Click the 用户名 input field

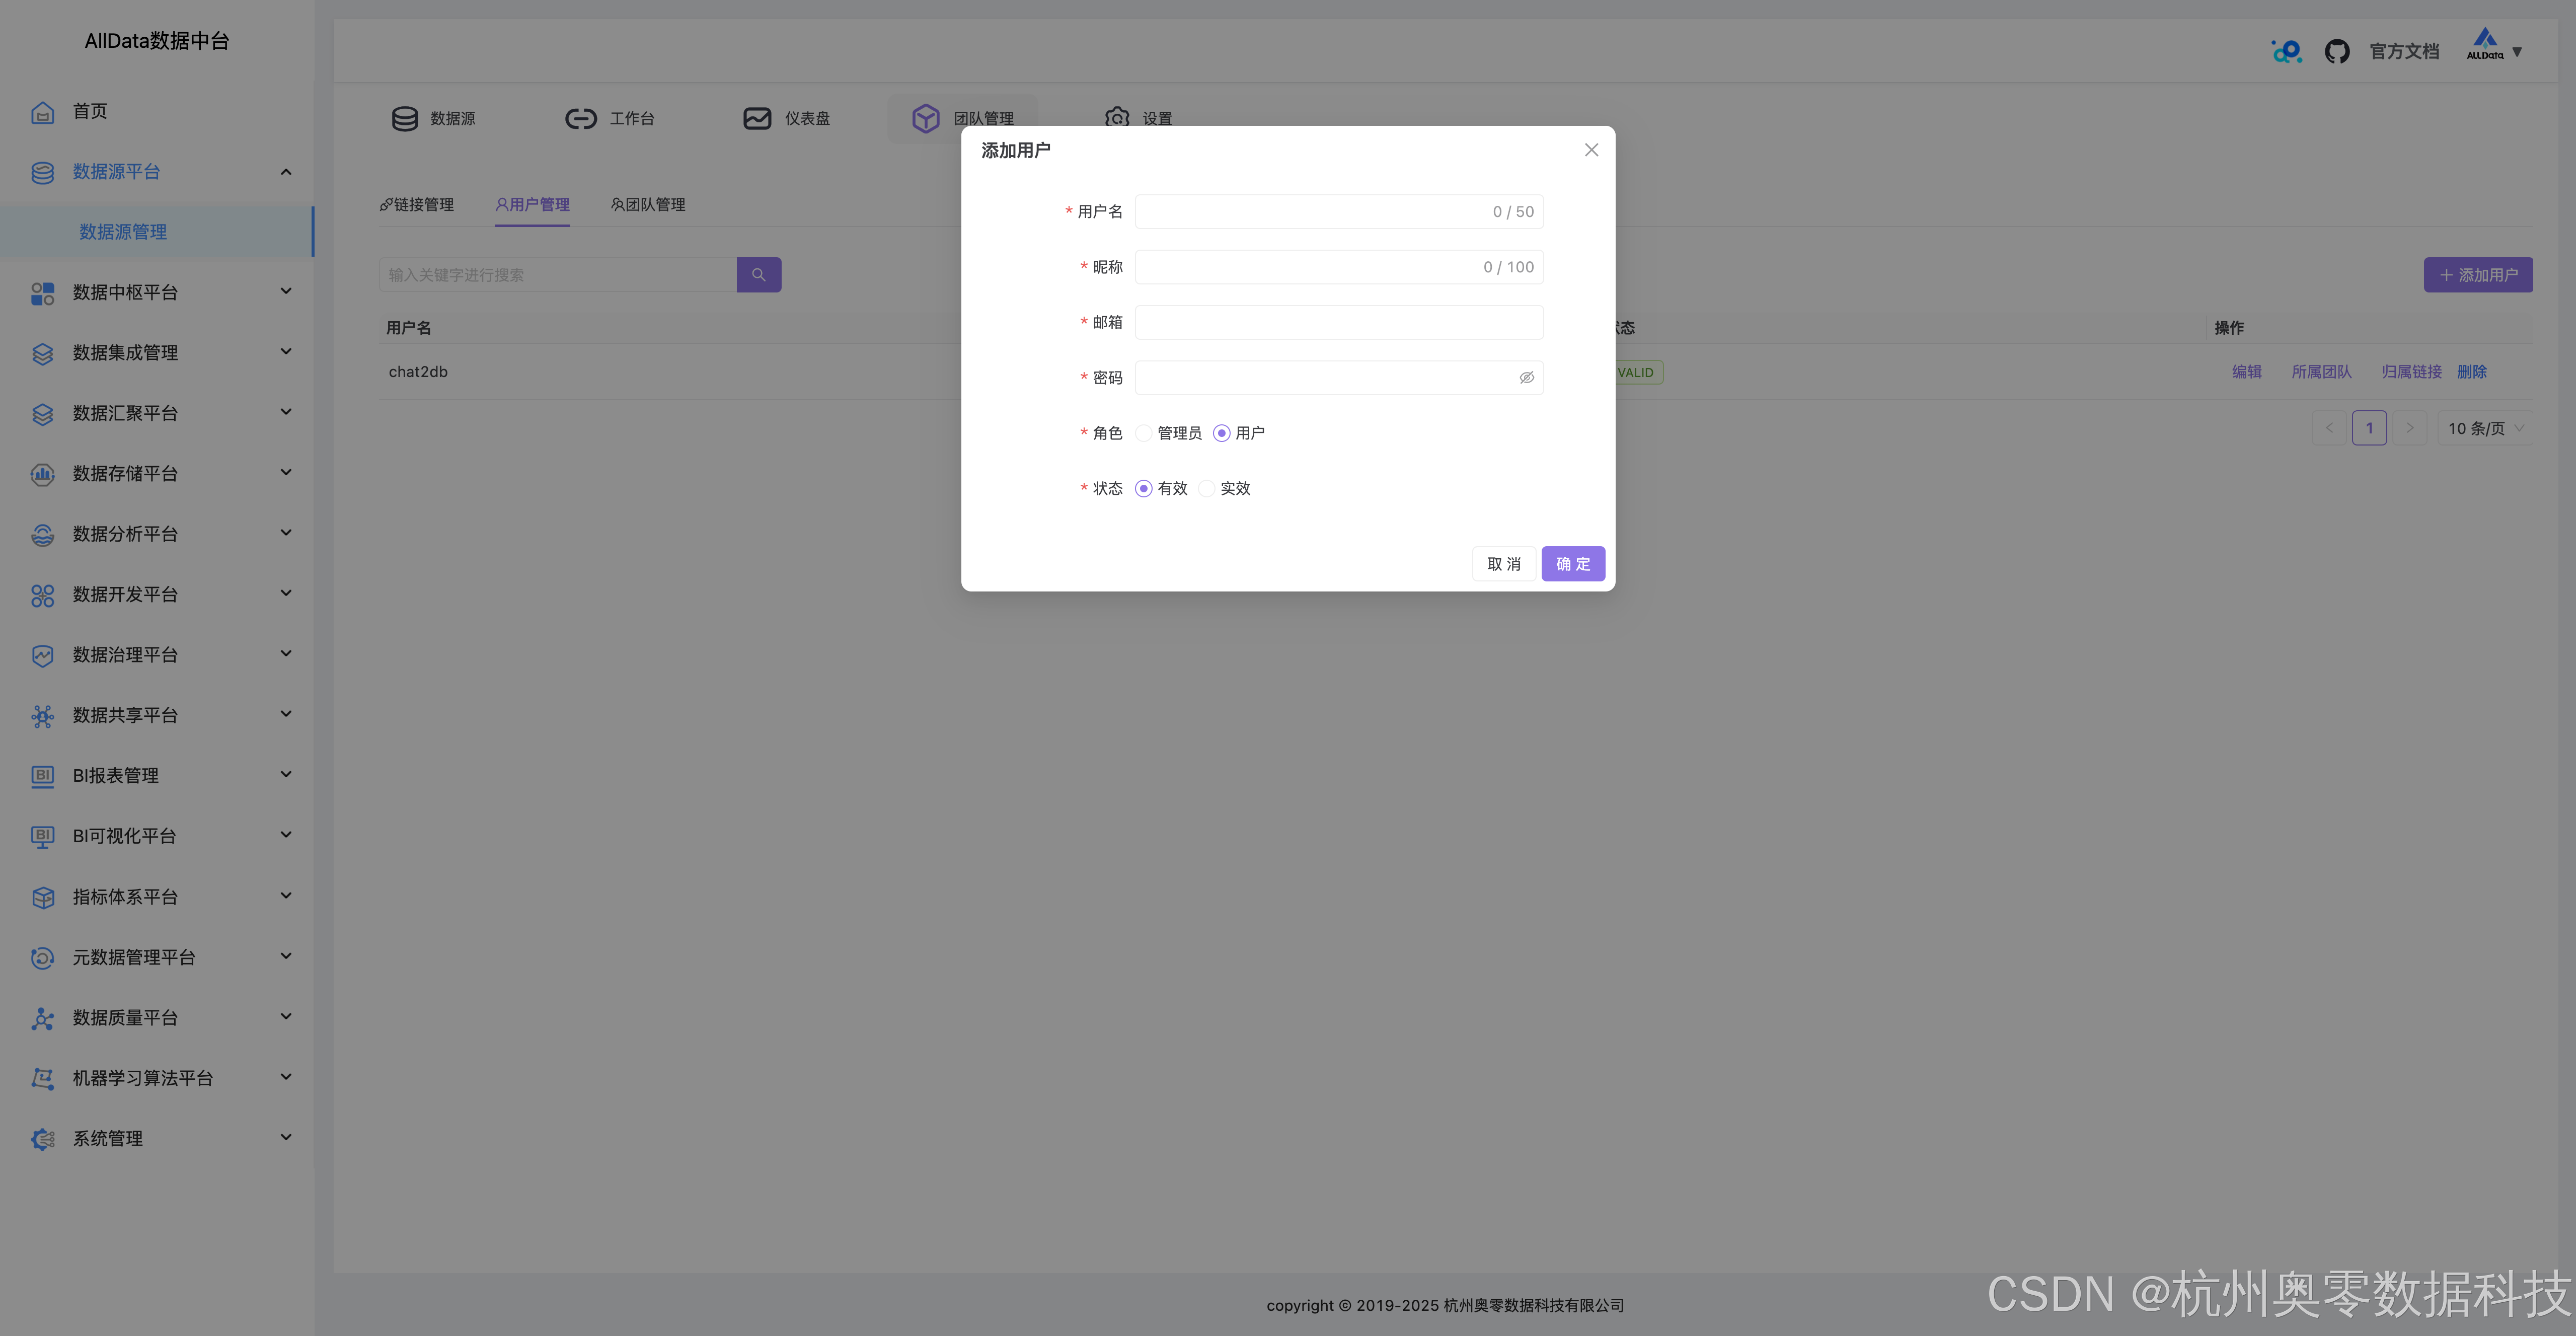click(1320, 211)
